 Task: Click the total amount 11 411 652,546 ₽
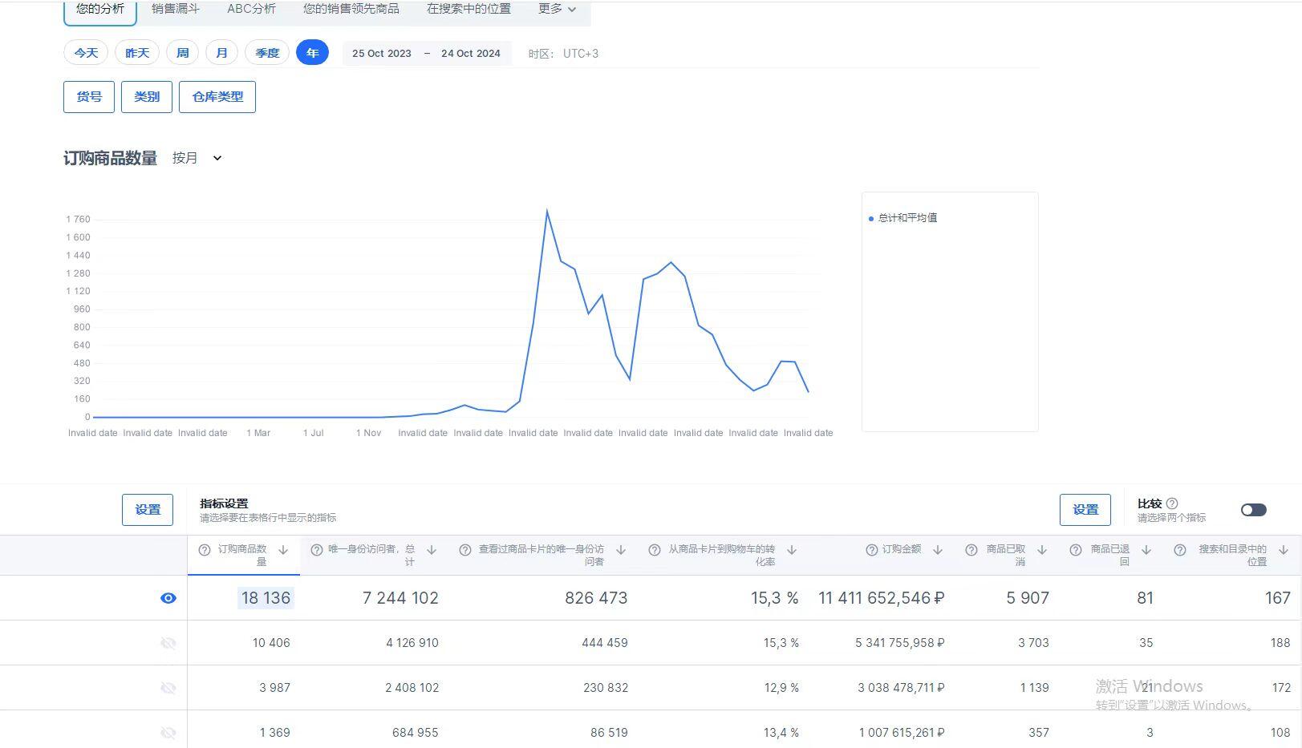pyautogui.click(x=881, y=598)
